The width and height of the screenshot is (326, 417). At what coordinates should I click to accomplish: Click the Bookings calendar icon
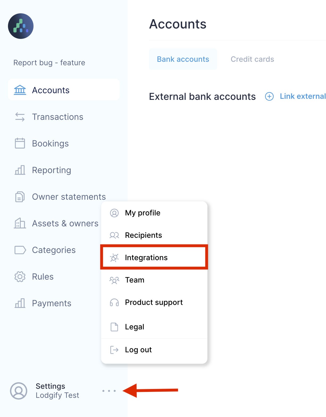(x=20, y=143)
